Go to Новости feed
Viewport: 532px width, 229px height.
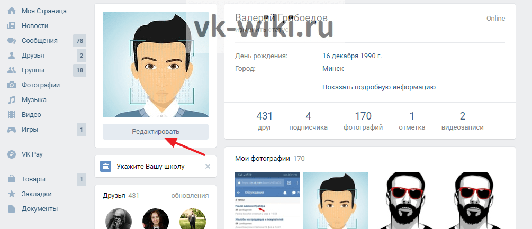35,26
